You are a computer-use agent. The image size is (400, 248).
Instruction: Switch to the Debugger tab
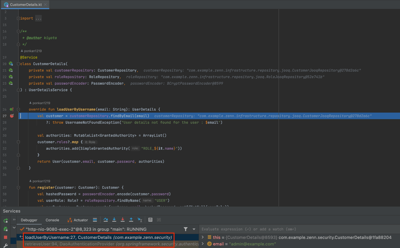[29, 220]
